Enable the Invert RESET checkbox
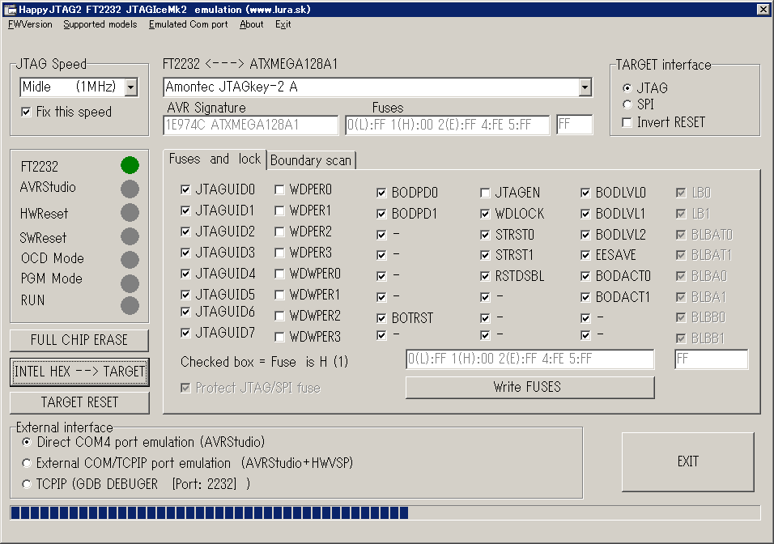This screenshot has width=774, height=544. coord(627,122)
